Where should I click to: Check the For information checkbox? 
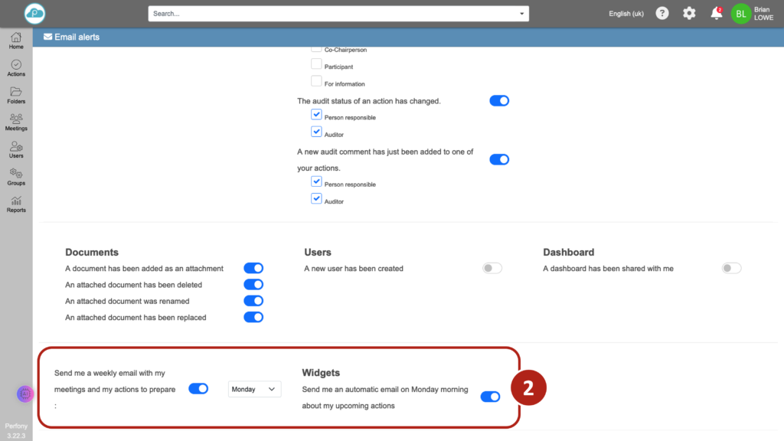(x=316, y=83)
